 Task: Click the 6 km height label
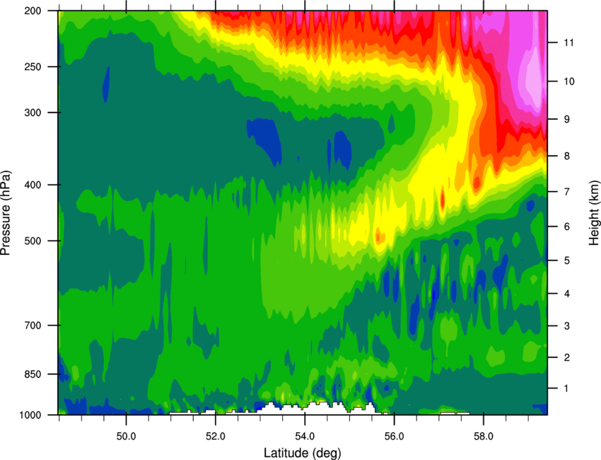coord(567,226)
